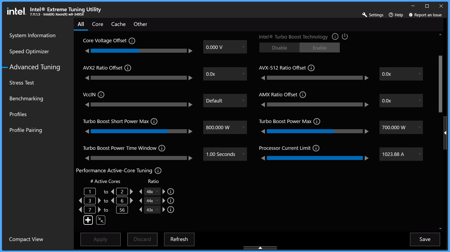This screenshot has height=252, width=450.
Task: Disable Intel Turbo Boost Technology
Action: (279, 48)
